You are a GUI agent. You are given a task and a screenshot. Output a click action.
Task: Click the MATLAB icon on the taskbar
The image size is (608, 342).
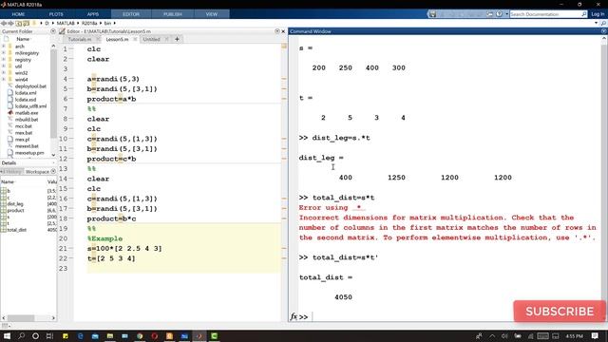click(x=199, y=335)
